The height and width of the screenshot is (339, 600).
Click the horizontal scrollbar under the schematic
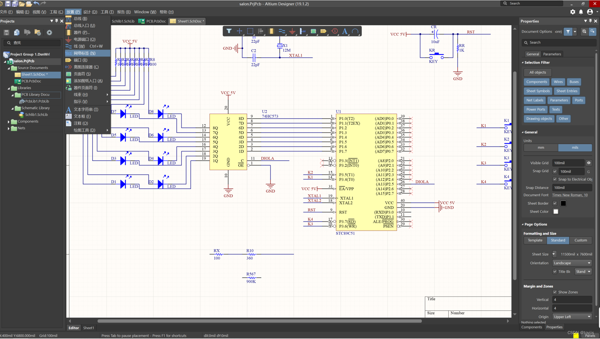[259, 321]
